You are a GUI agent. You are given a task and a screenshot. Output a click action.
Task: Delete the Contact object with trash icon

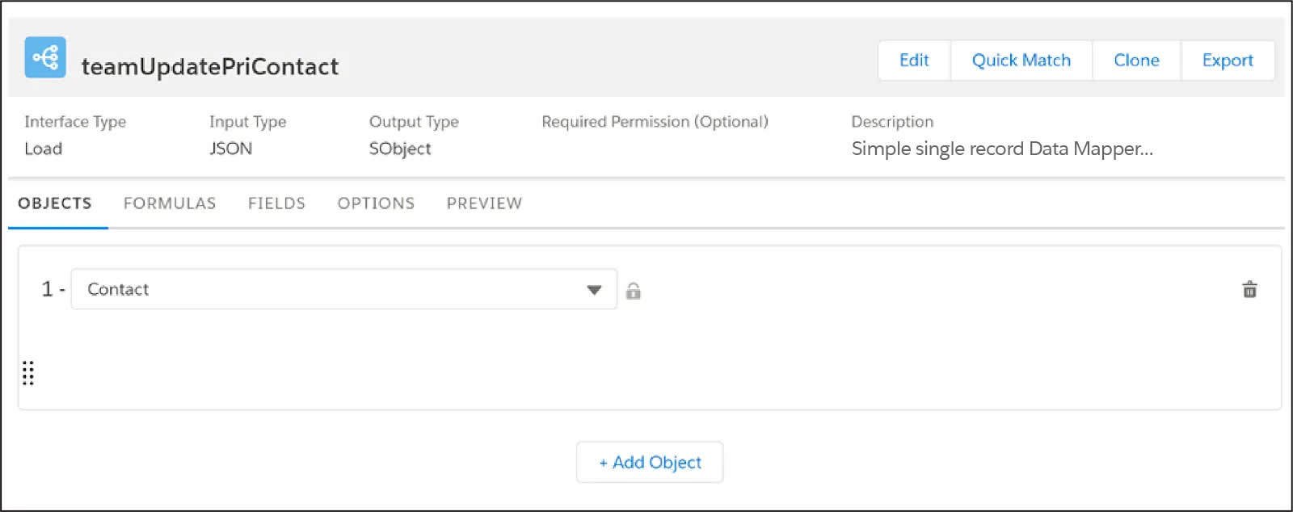1249,289
